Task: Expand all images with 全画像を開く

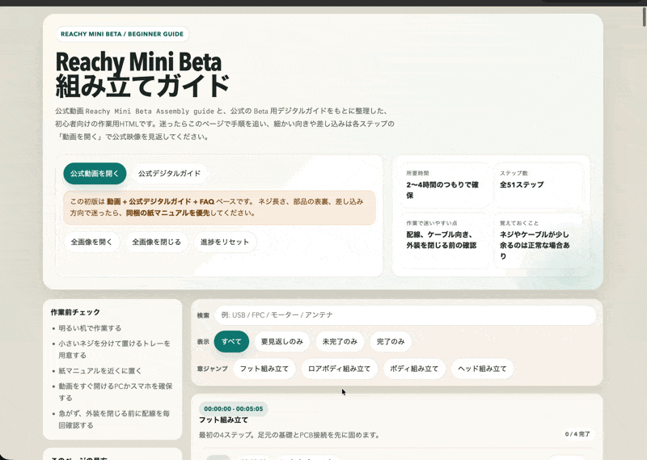Action: click(x=91, y=242)
